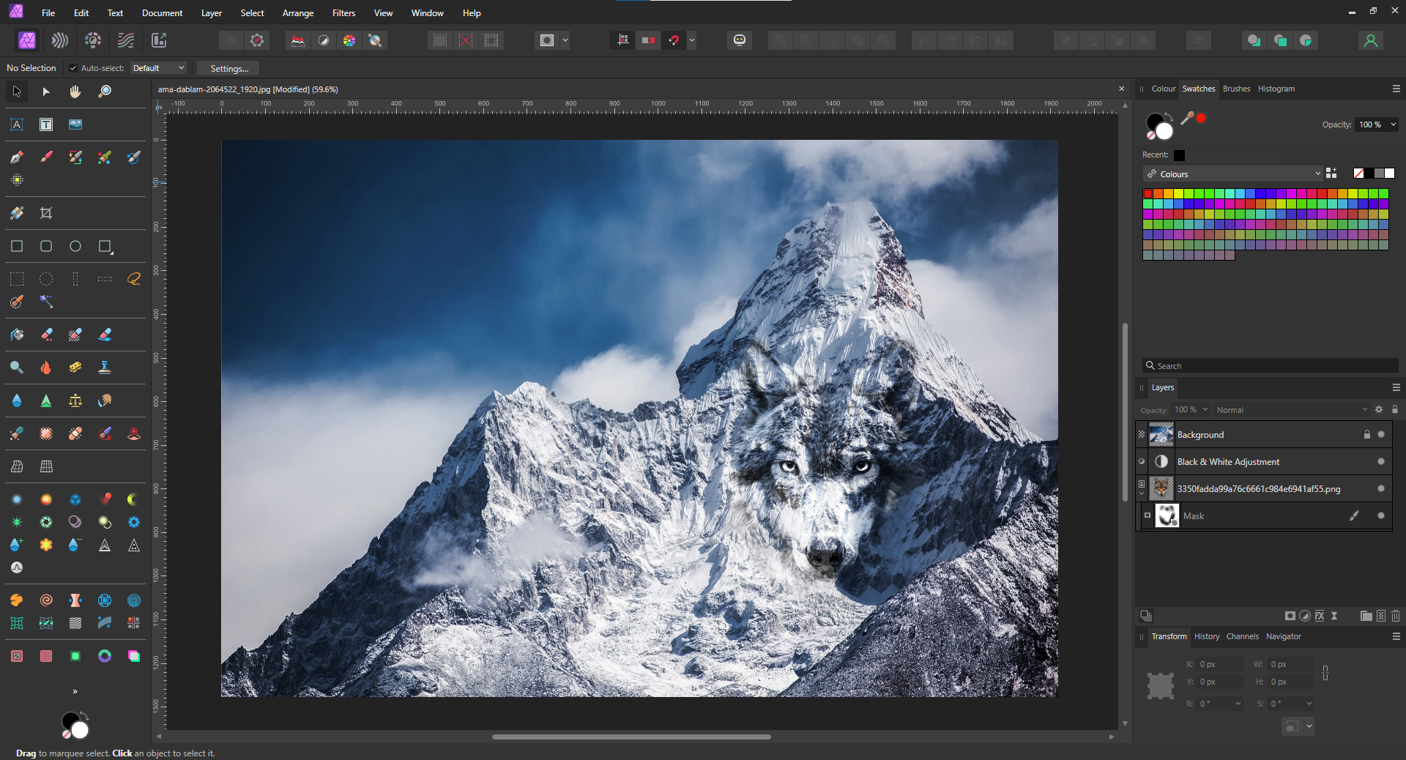Click the swatches Search field
The image size is (1406, 760).
pos(1271,366)
